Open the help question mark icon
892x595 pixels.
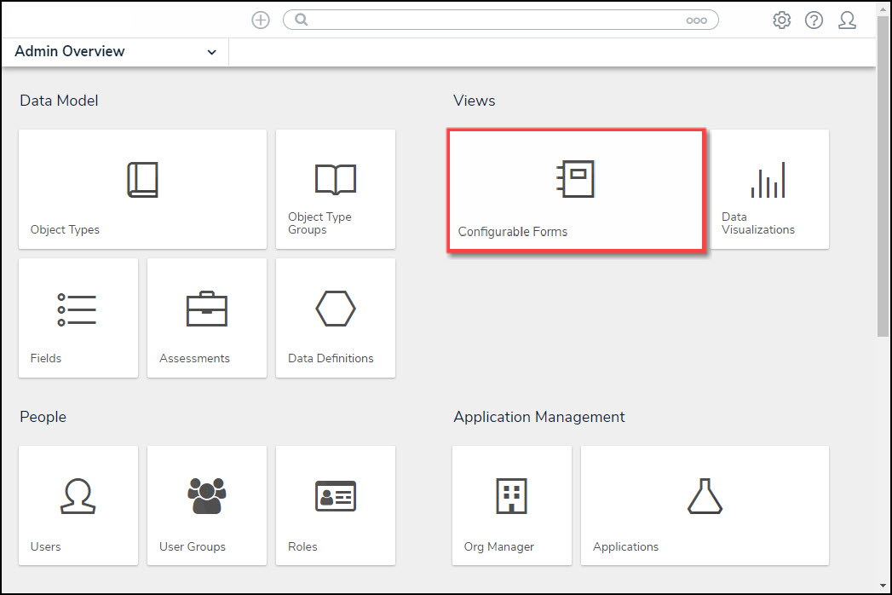tap(814, 20)
